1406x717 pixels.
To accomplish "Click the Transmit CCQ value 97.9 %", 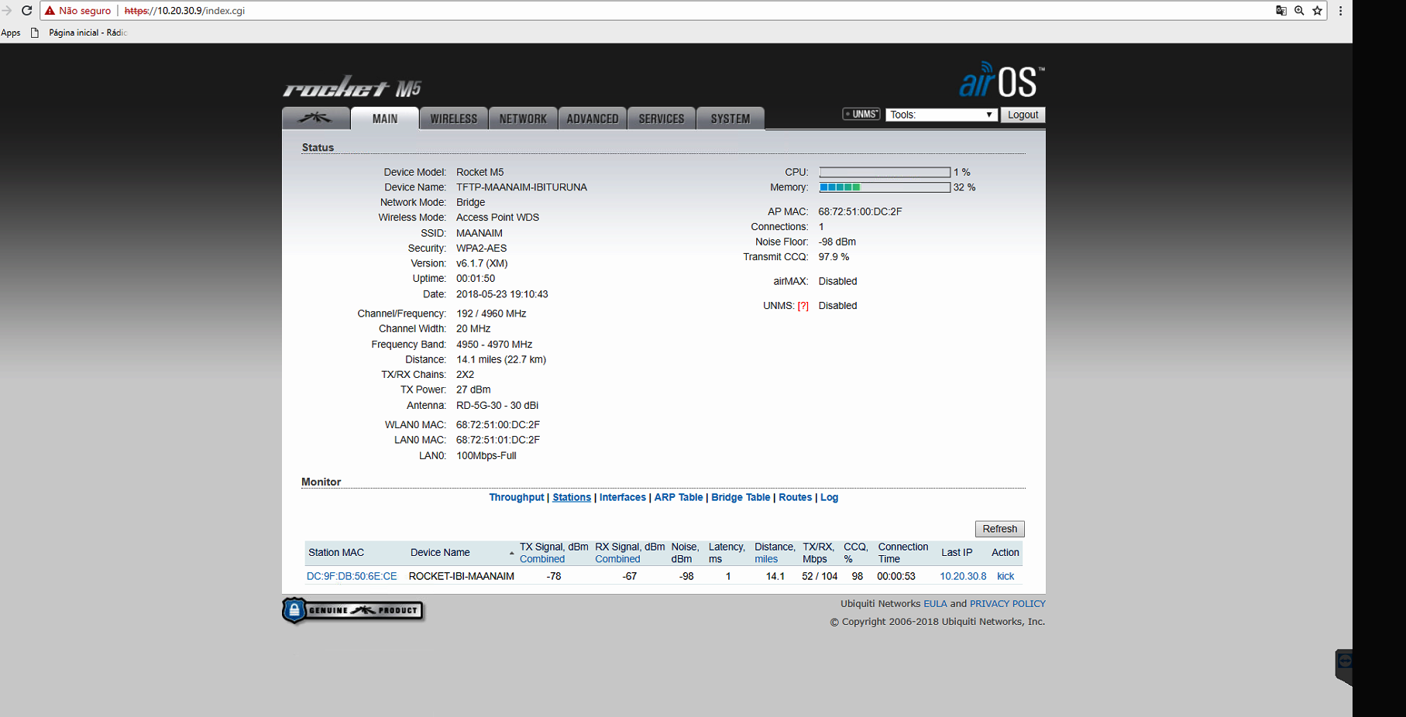I will tap(834, 257).
